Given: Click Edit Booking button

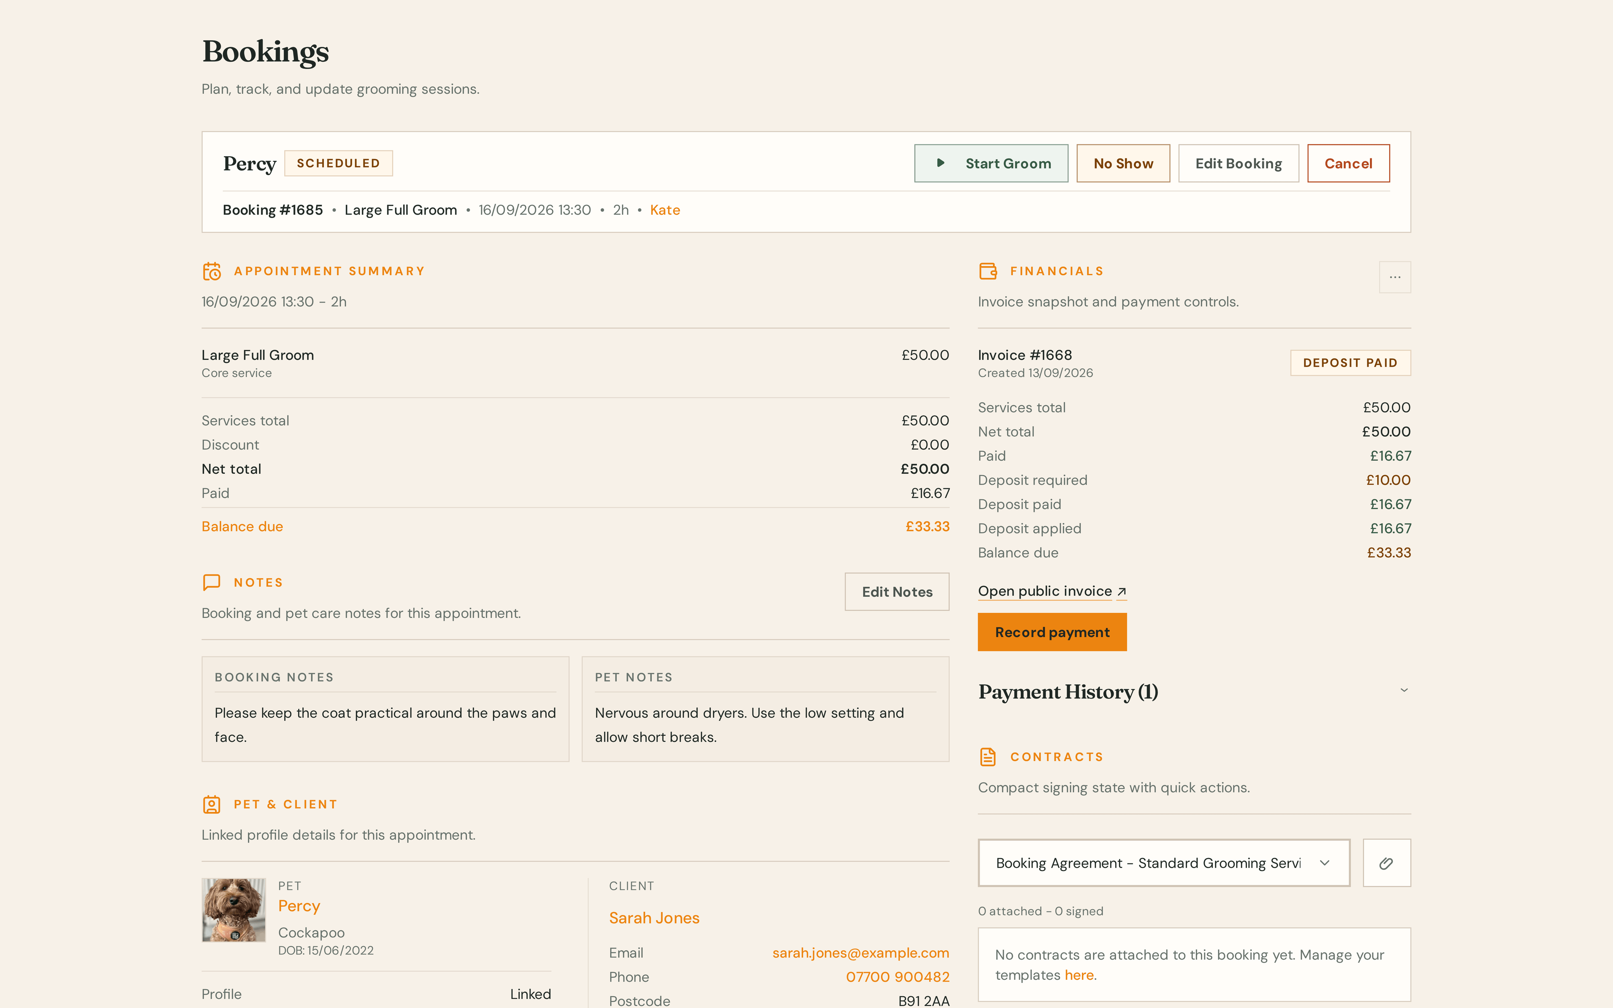Looking at the screenshot, I should 1238,163.
